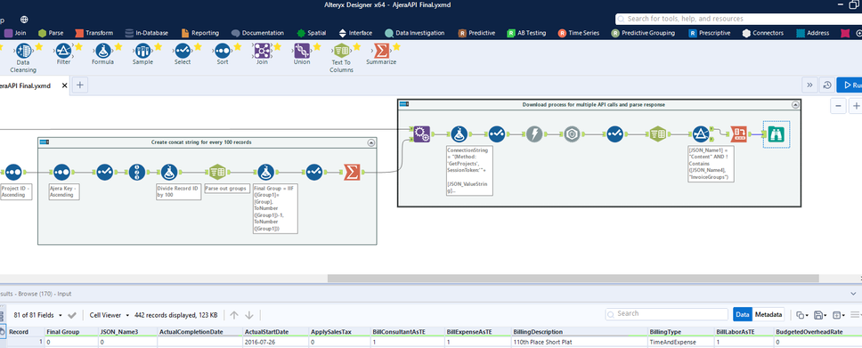Select the Sort node labeled Ajera Key - Ascending
This screenshot has width=862, height=348.
[x=61, y=172]
